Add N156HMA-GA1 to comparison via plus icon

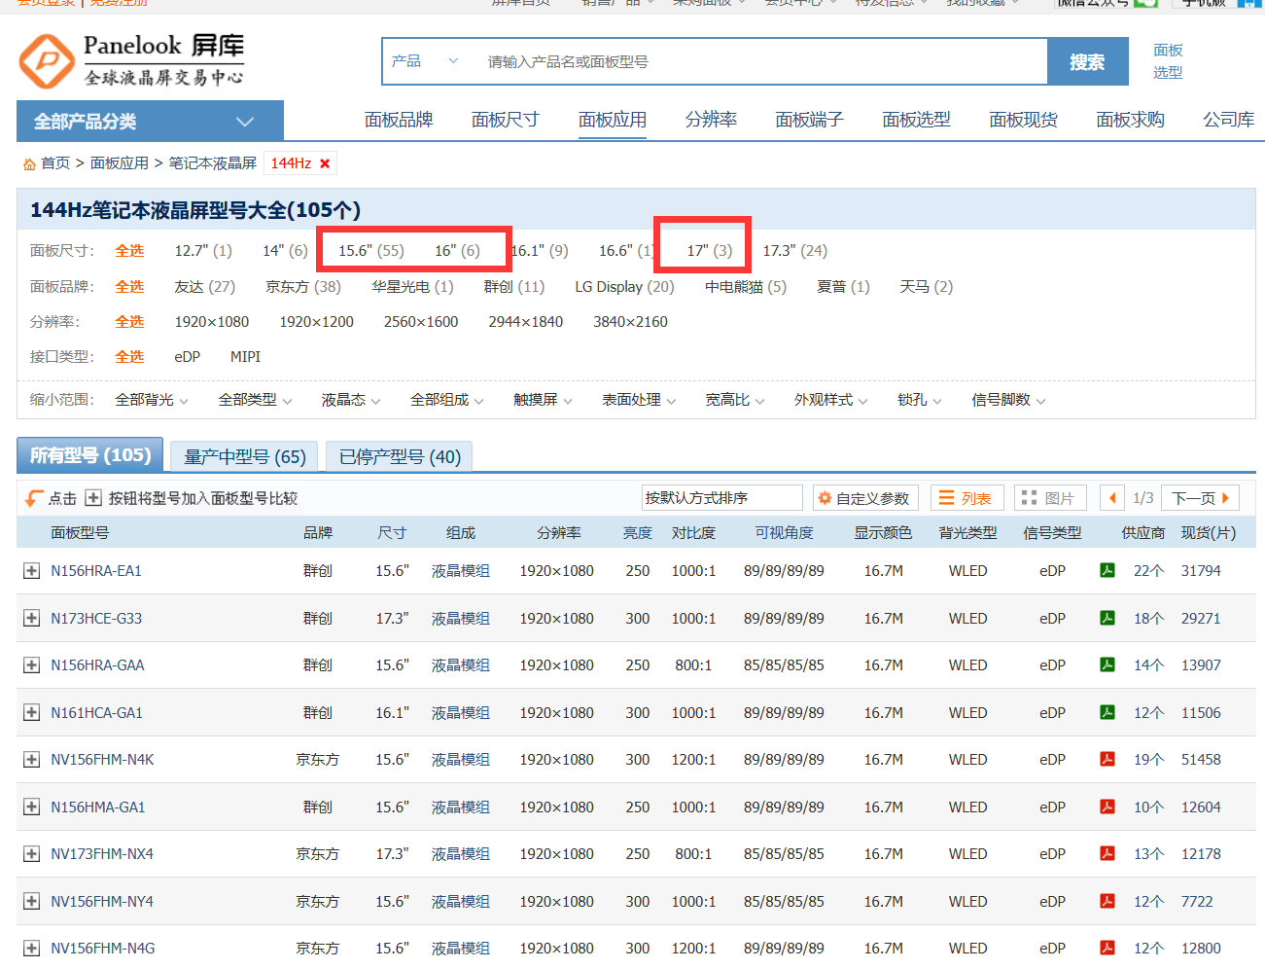32,807
